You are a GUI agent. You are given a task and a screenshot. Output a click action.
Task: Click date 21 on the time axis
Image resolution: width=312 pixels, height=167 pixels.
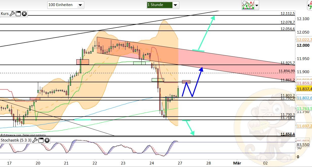point(66,163)
